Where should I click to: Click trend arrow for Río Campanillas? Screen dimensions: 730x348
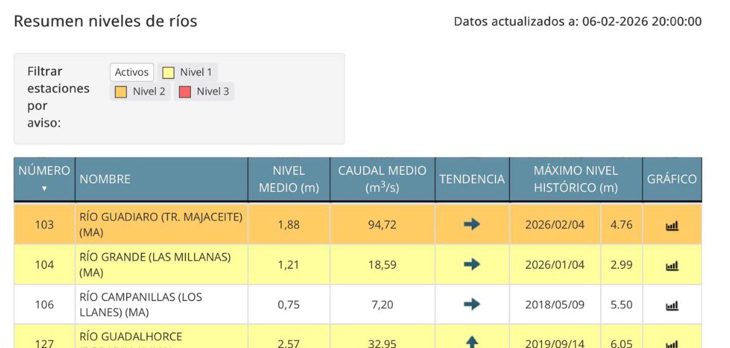coord(472,304)
